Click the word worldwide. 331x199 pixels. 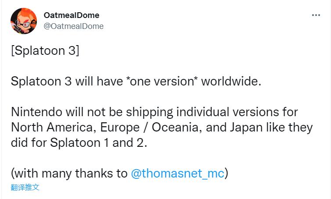(x=231, y=82)
